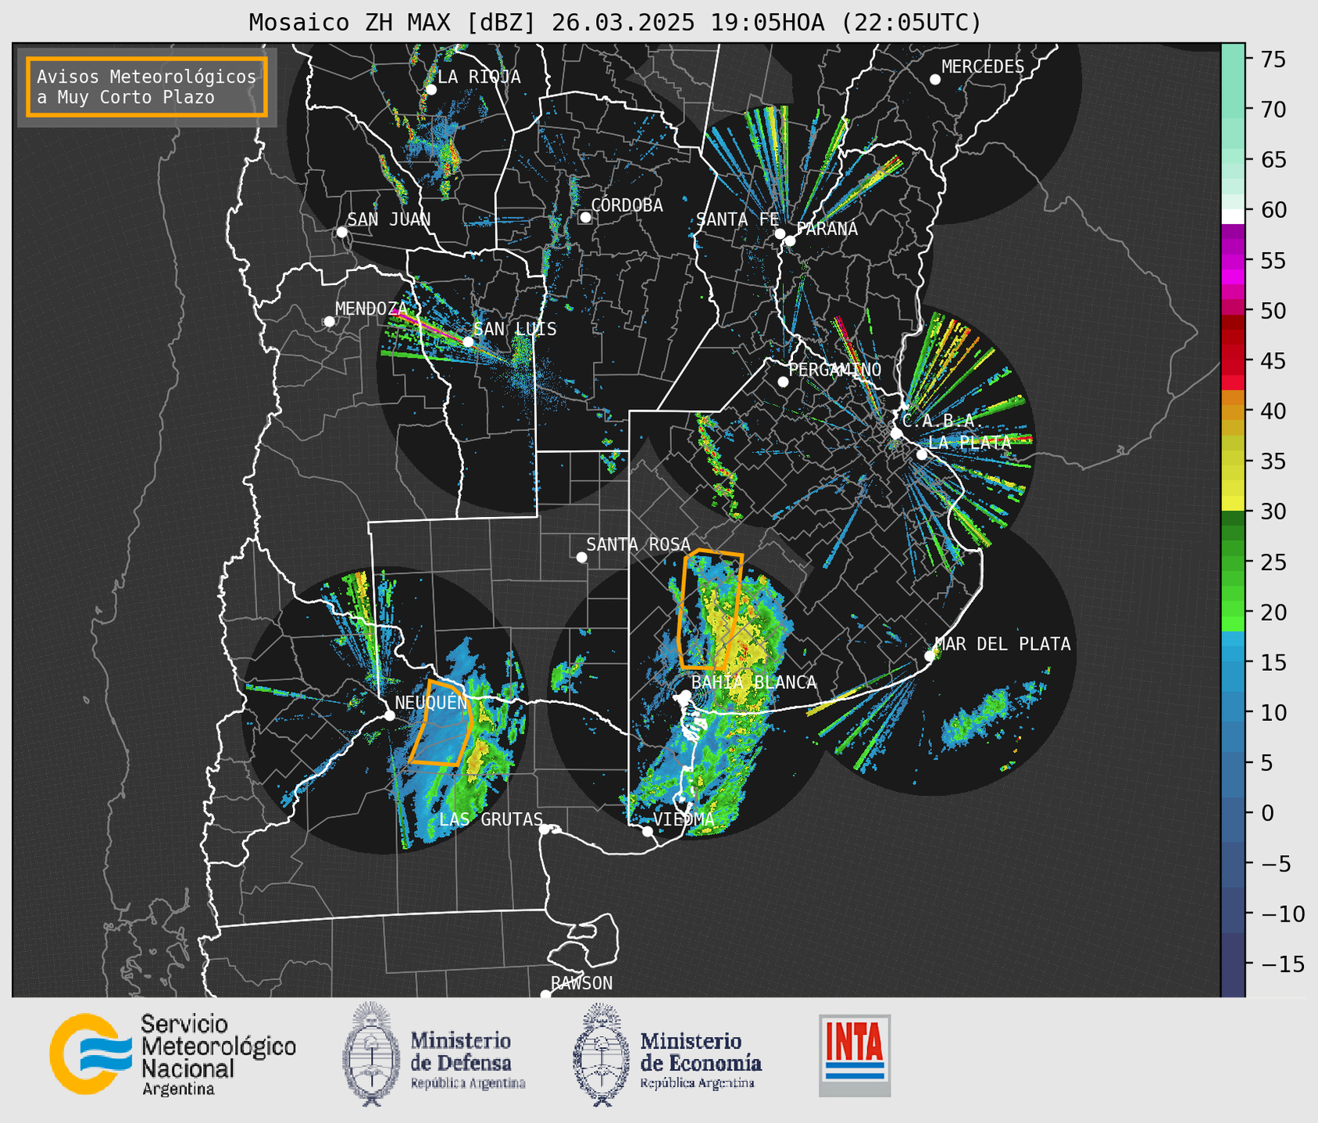Click the BAHÍA BLANCA text label
This screenshot has height=1123, width=1318.
tap(754, 683)
